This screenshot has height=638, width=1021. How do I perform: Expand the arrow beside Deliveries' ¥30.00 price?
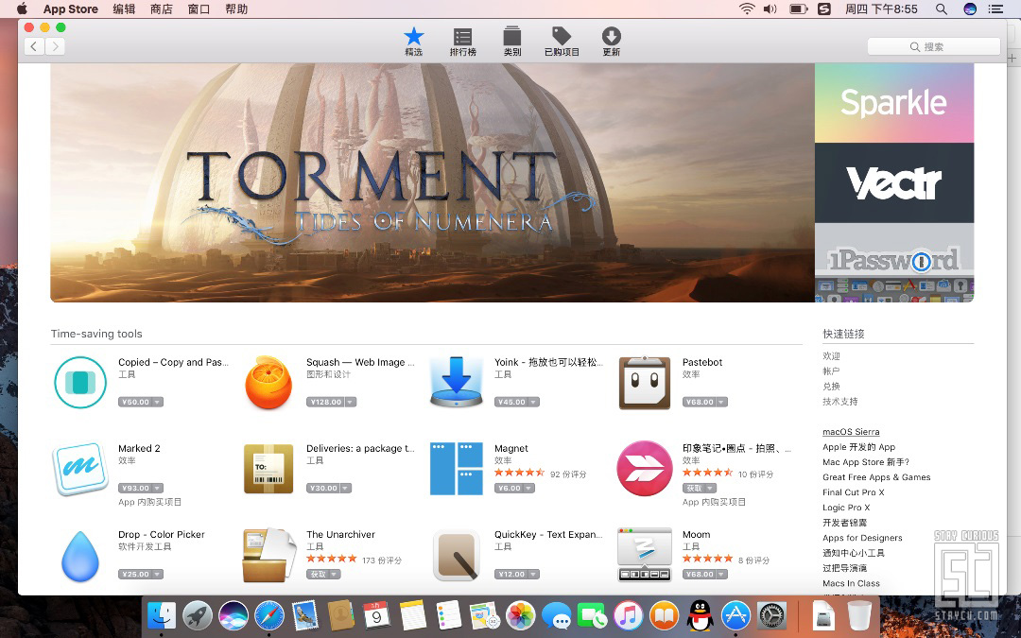click(346, 489)
